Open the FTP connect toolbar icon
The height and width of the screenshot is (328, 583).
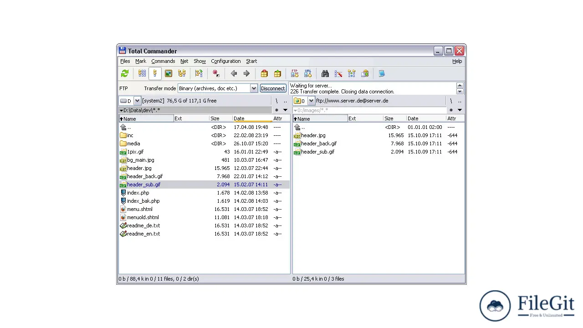click(x=295, y=73)
